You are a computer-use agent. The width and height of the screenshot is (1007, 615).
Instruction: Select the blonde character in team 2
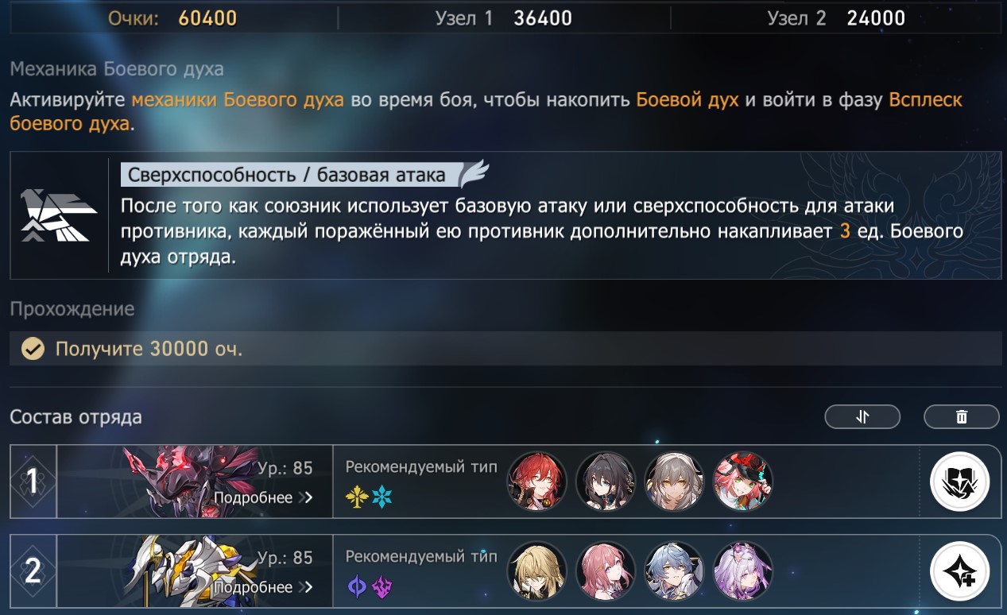coord(536,571)
